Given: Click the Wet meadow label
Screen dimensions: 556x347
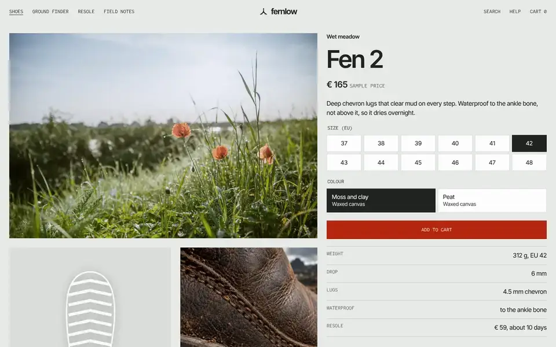Looking at the screenshot, I should 343,36.
